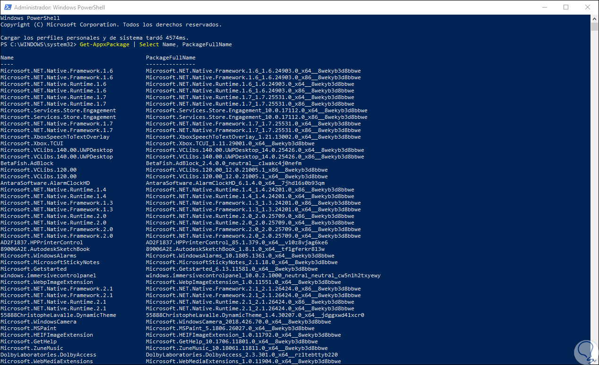Click 'Microsoft.MicrosoftStickyNotes_2.1.18.0_x64' full name

(x=242, y=262)
